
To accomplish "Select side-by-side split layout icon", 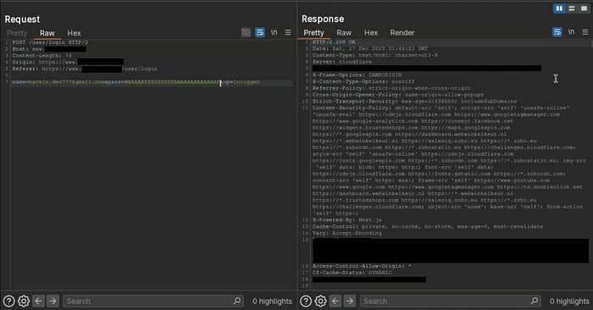I will [x=559, y=8].
